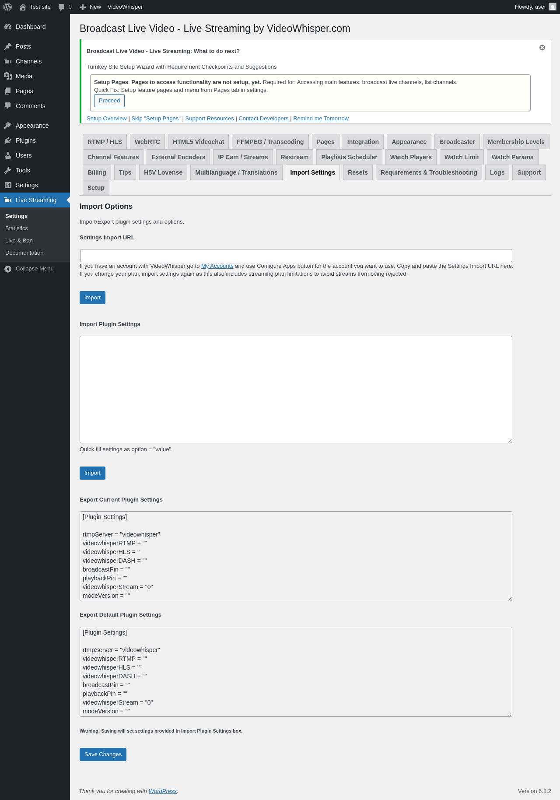This screenshot has width=560, height=800.
Task: Open the Membership Levels tab
Action: pyautogui.click(x=516, y=142)
